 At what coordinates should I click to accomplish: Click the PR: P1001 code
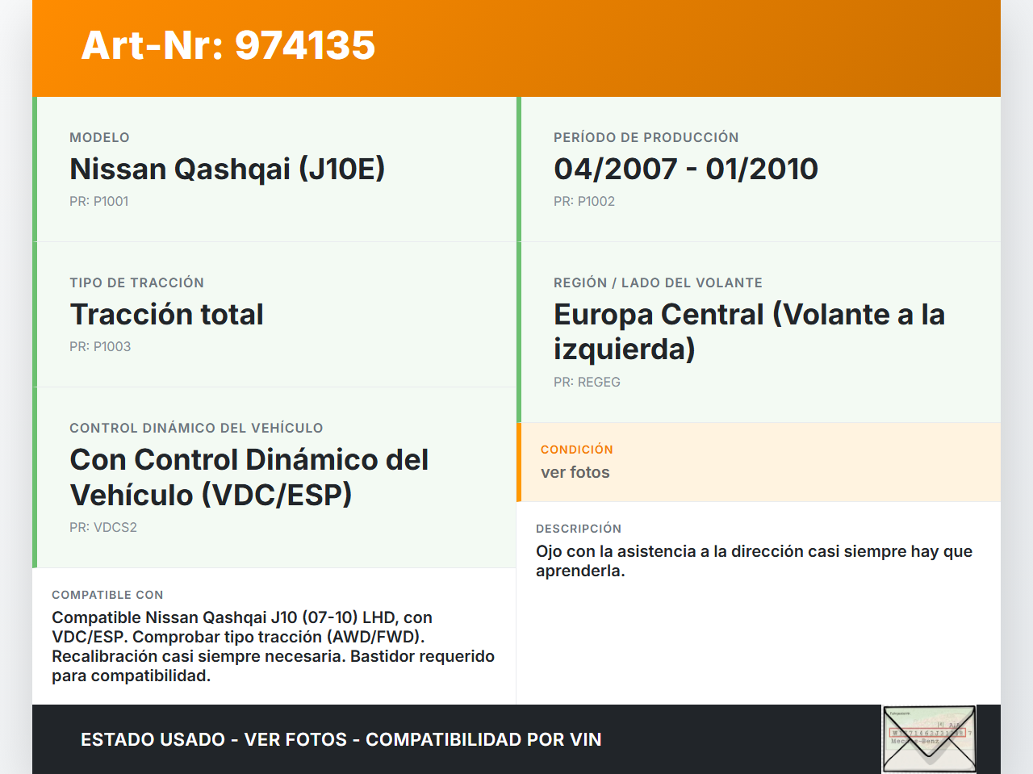[x=98, y=202]
